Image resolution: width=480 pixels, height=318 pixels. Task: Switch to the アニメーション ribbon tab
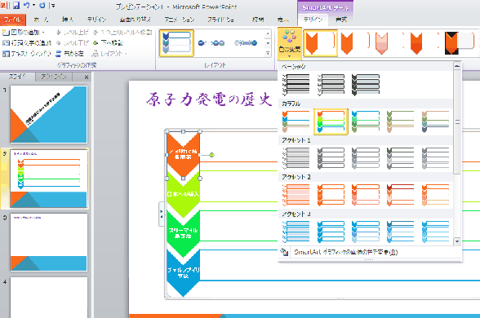tap(179, 20)
